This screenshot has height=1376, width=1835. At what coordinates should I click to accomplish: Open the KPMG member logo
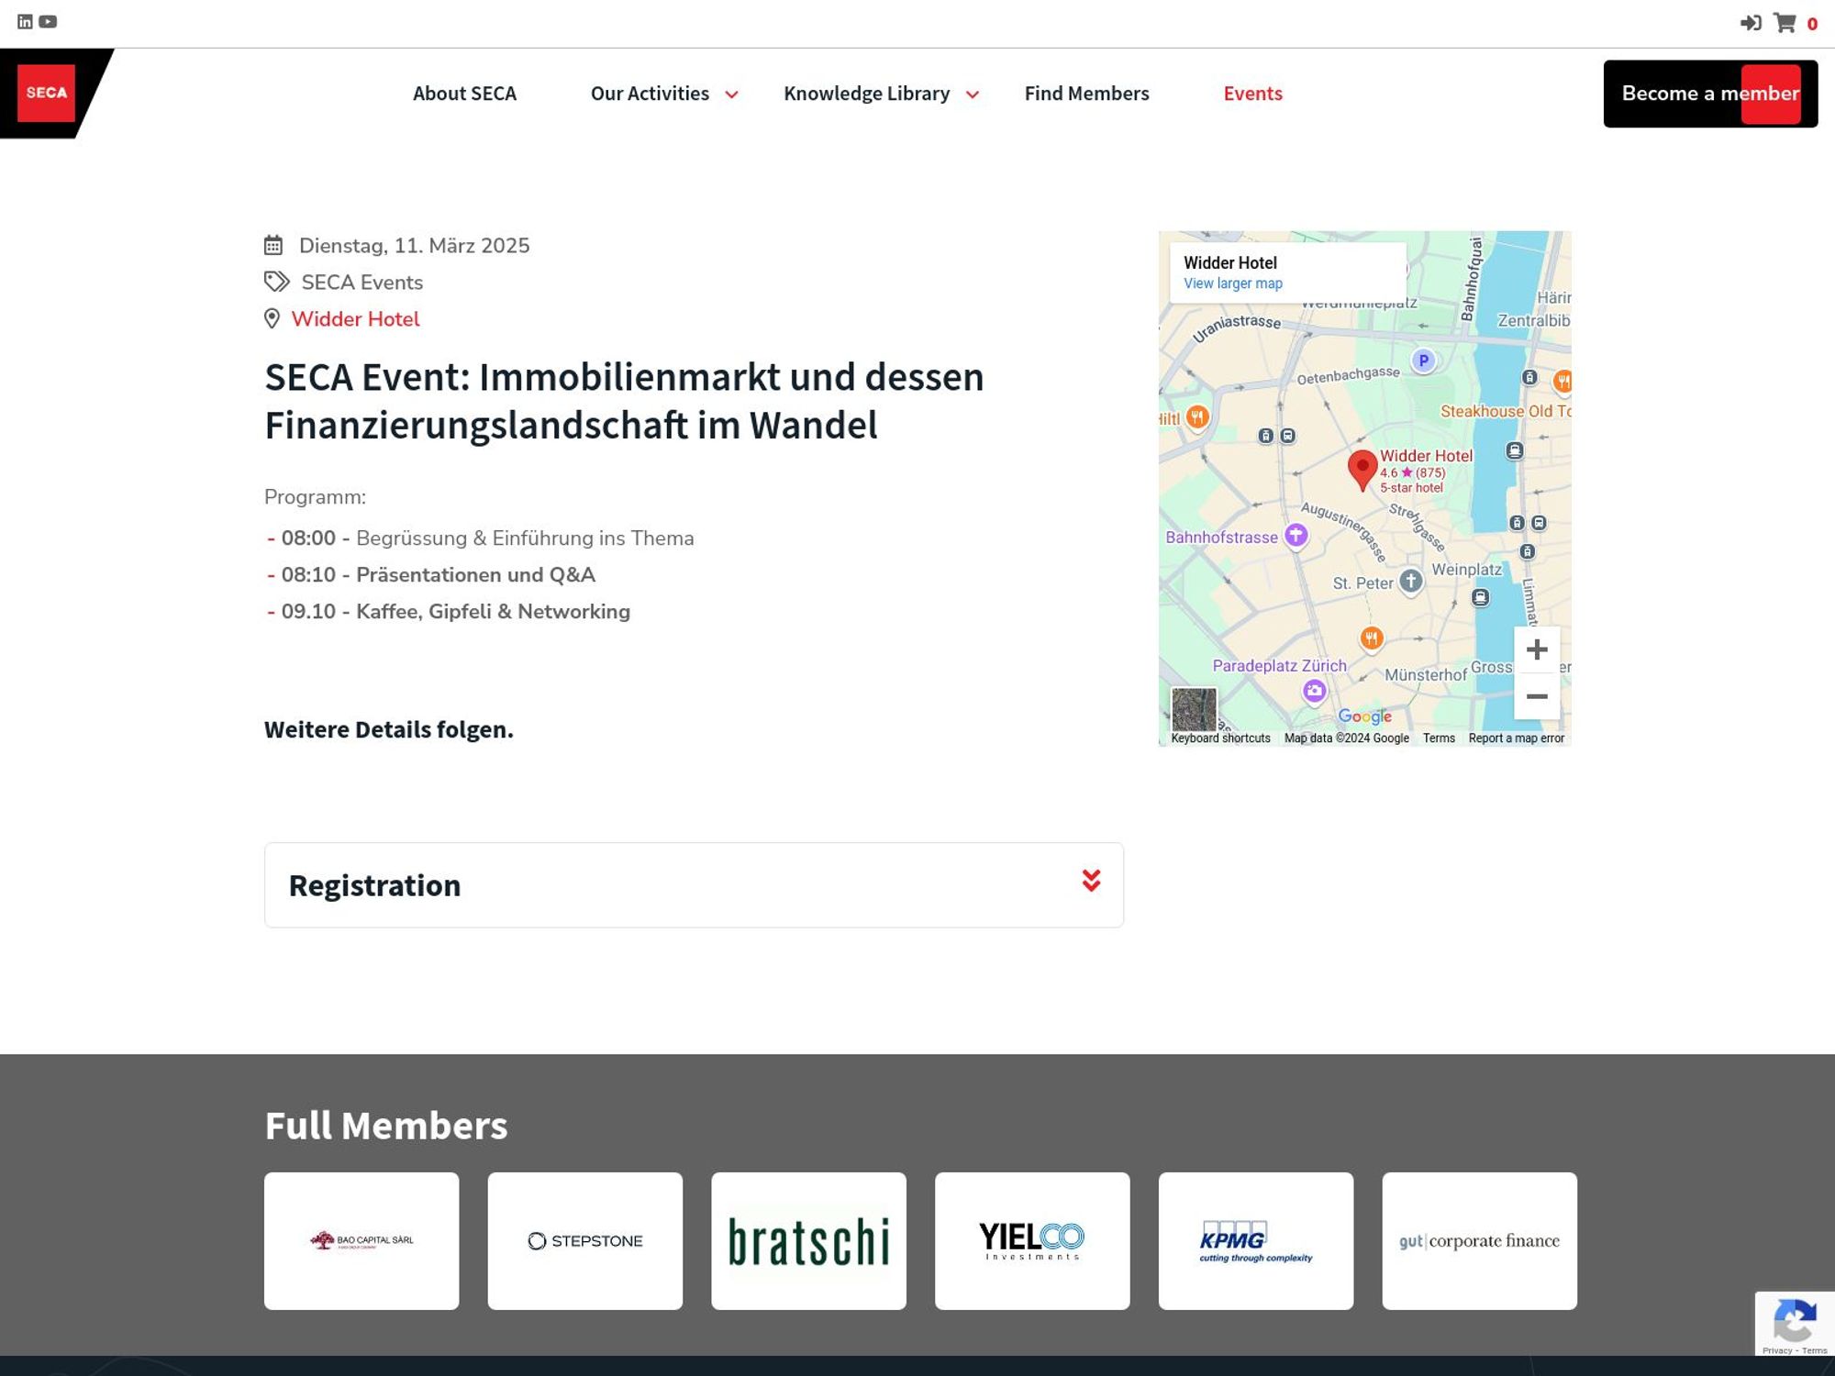pos(1256,1240)
